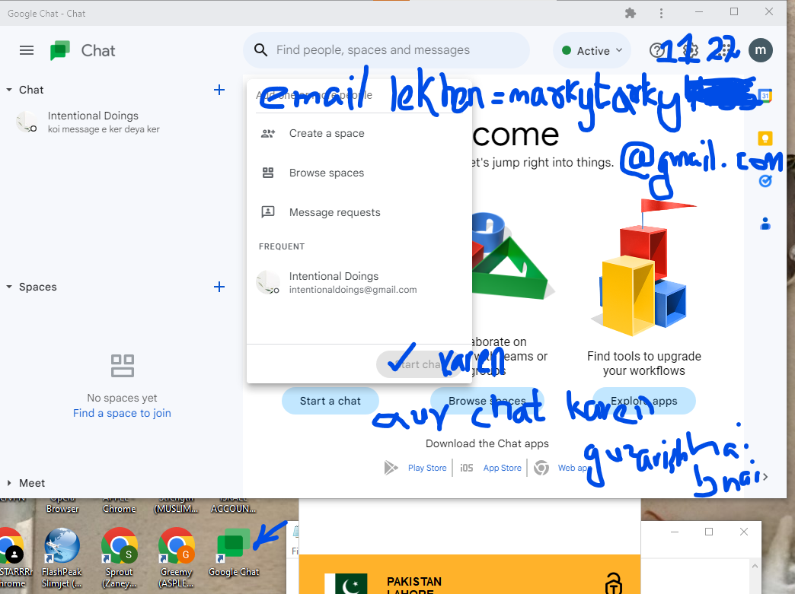Click the Message requests icon
795x594 pixels.
[x=268, y=211]
